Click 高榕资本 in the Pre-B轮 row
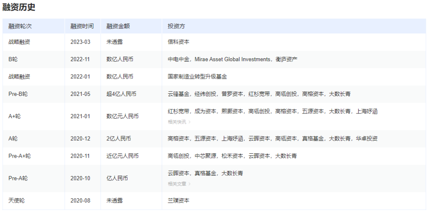The image size is (429, 212). [313, 94]
